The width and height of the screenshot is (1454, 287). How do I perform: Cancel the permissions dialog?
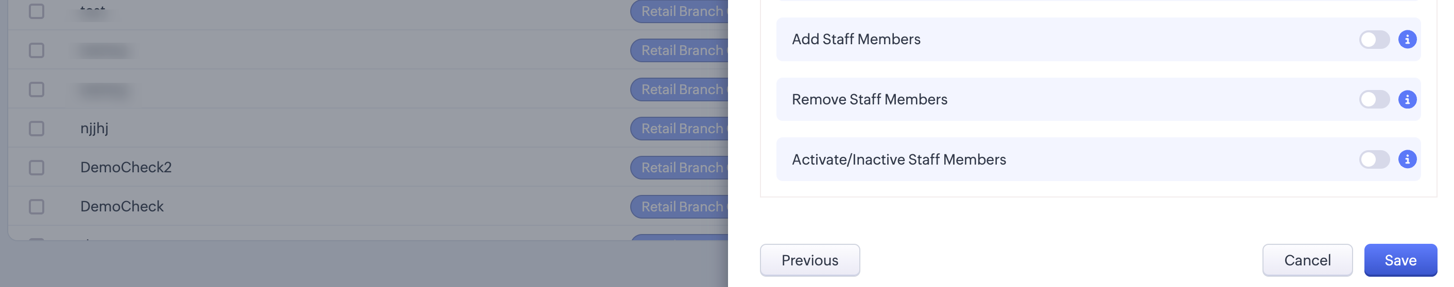1307,260
